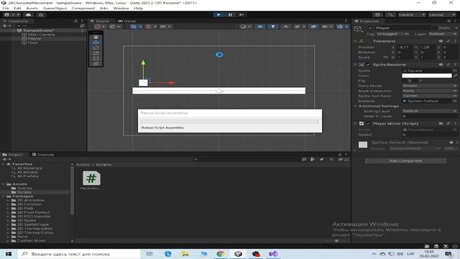Open Transform component help icon
The width and height of the screenshot is (460, 259).
pyautogui.click(x=441, y=41)
